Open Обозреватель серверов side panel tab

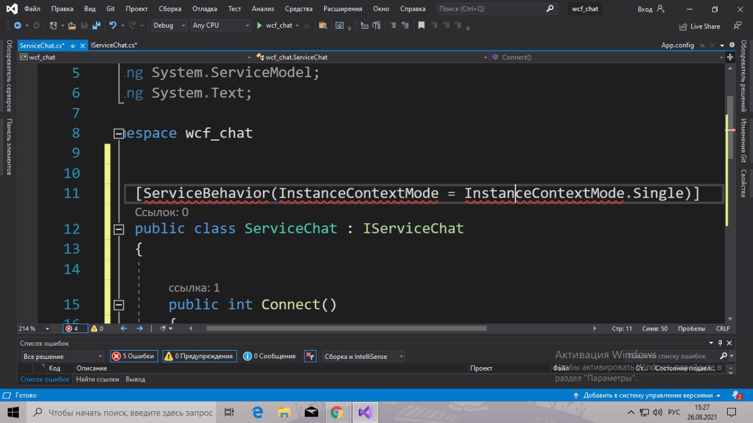9,75
